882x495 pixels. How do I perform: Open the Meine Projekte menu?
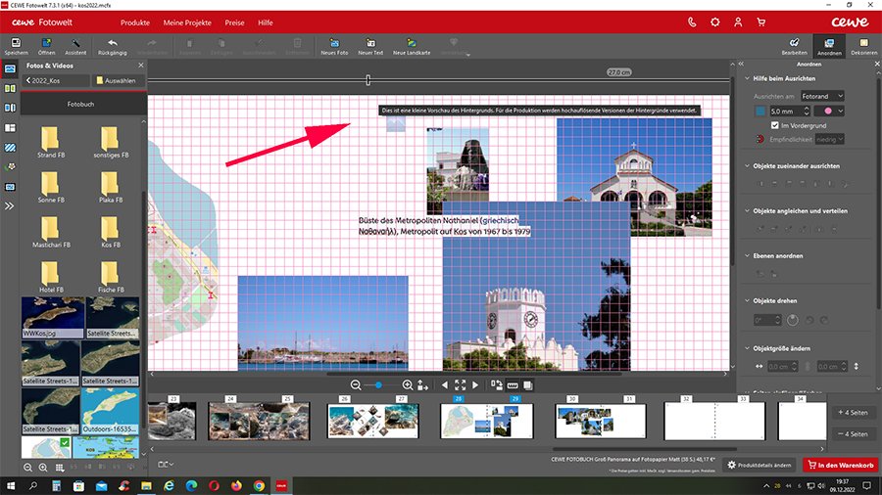(x=186, y=22)
